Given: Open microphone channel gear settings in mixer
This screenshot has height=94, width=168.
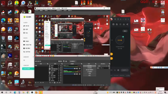Looking at the screenshot, I should [80, 68].
